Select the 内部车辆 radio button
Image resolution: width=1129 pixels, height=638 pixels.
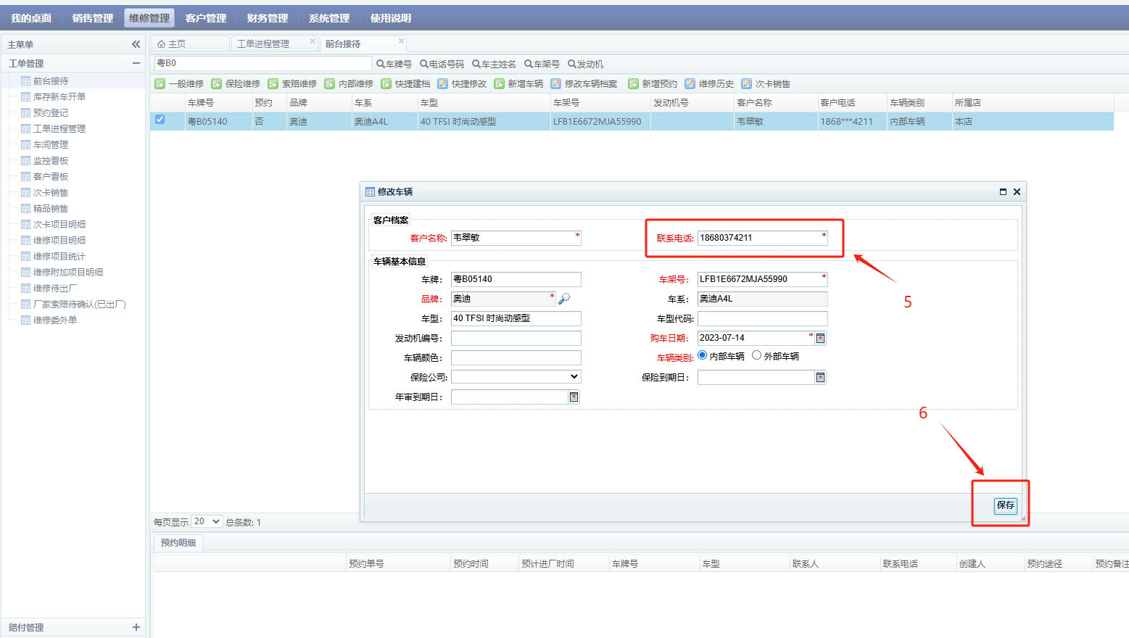click(703, 355)
